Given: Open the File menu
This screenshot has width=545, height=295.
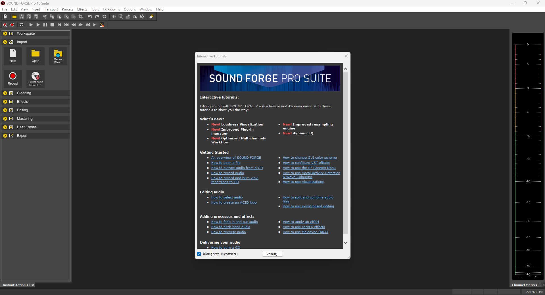Looking at the screenshot, I should point(5,9).
